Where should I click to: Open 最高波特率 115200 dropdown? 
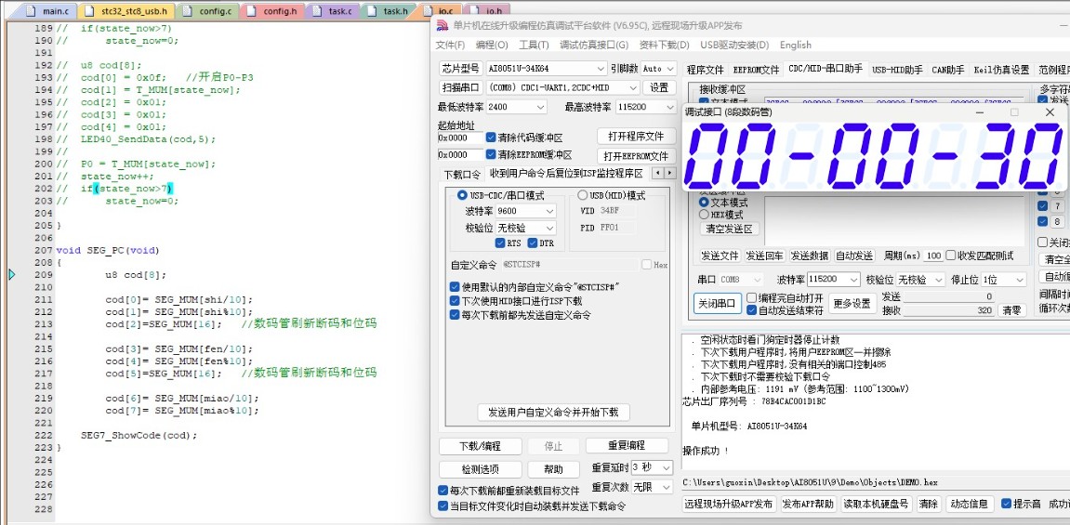tap(645, 107)
